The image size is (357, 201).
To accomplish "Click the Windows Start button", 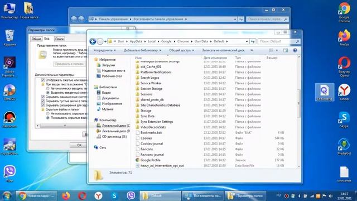I will coord(7,196).
